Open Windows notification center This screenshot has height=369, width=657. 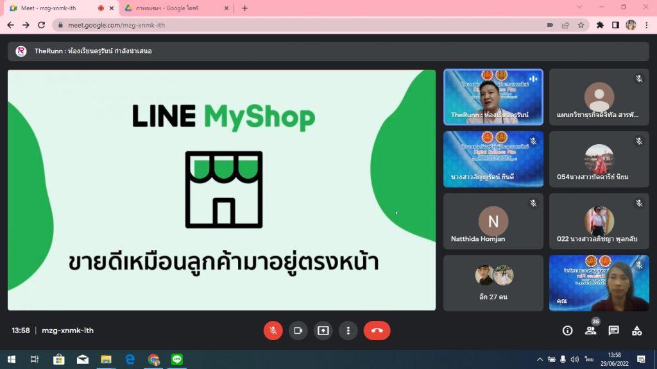pyautogui.click(x=641, y=359)
